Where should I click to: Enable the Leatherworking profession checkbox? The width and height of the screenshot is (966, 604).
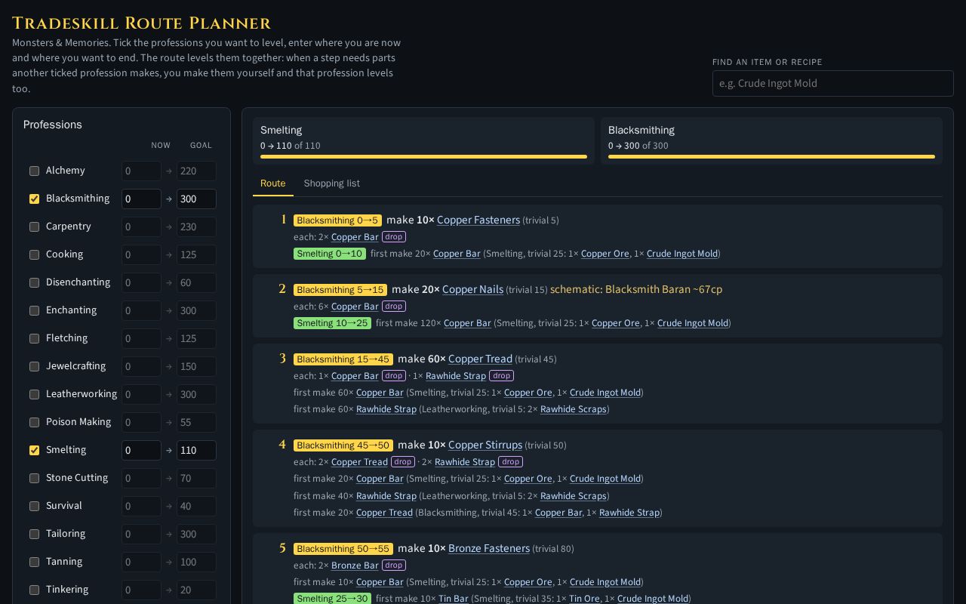34,394
